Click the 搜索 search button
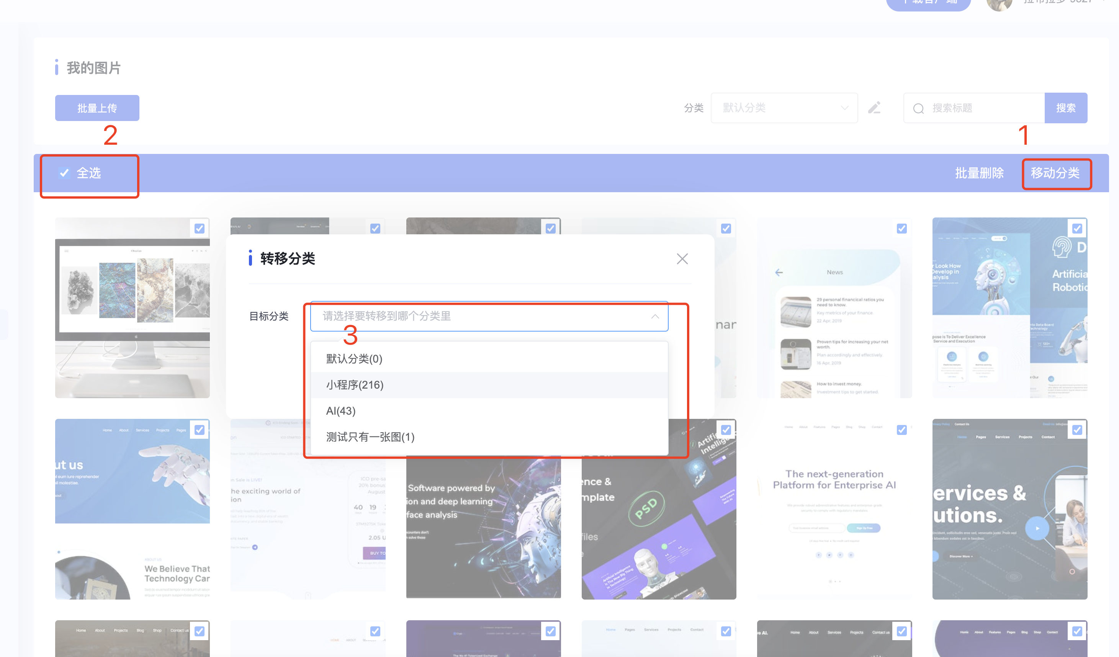 (1066, 108)
